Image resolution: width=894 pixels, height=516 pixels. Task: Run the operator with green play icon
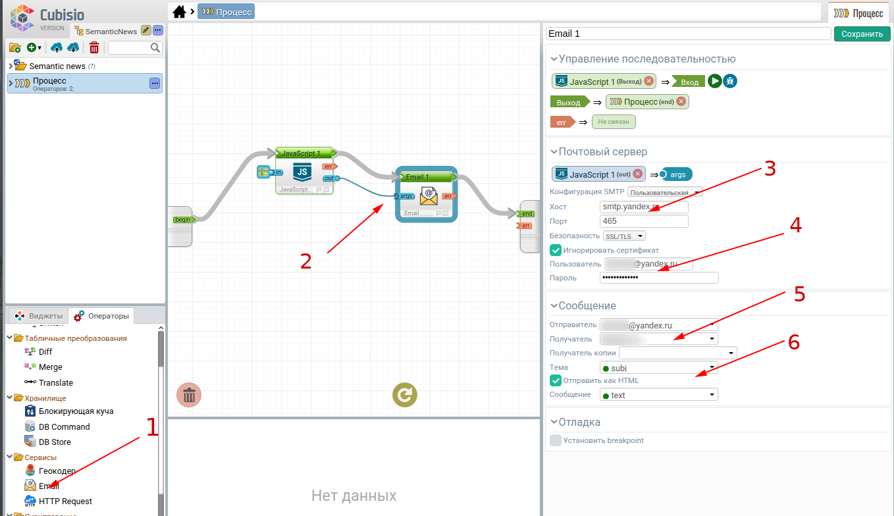tap(714, 81)
